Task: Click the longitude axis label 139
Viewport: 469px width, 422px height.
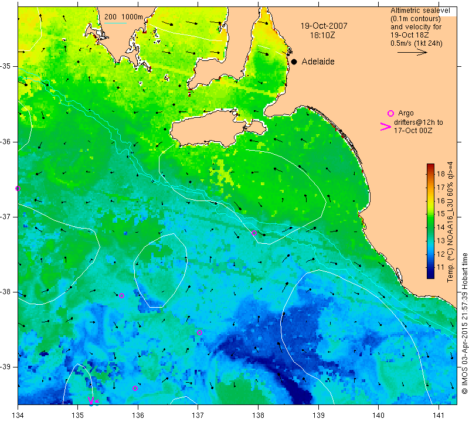Action: (x=318, y=416)
